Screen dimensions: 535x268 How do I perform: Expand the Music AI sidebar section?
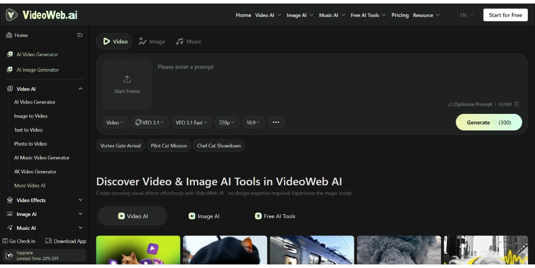[x=80, y=228]
